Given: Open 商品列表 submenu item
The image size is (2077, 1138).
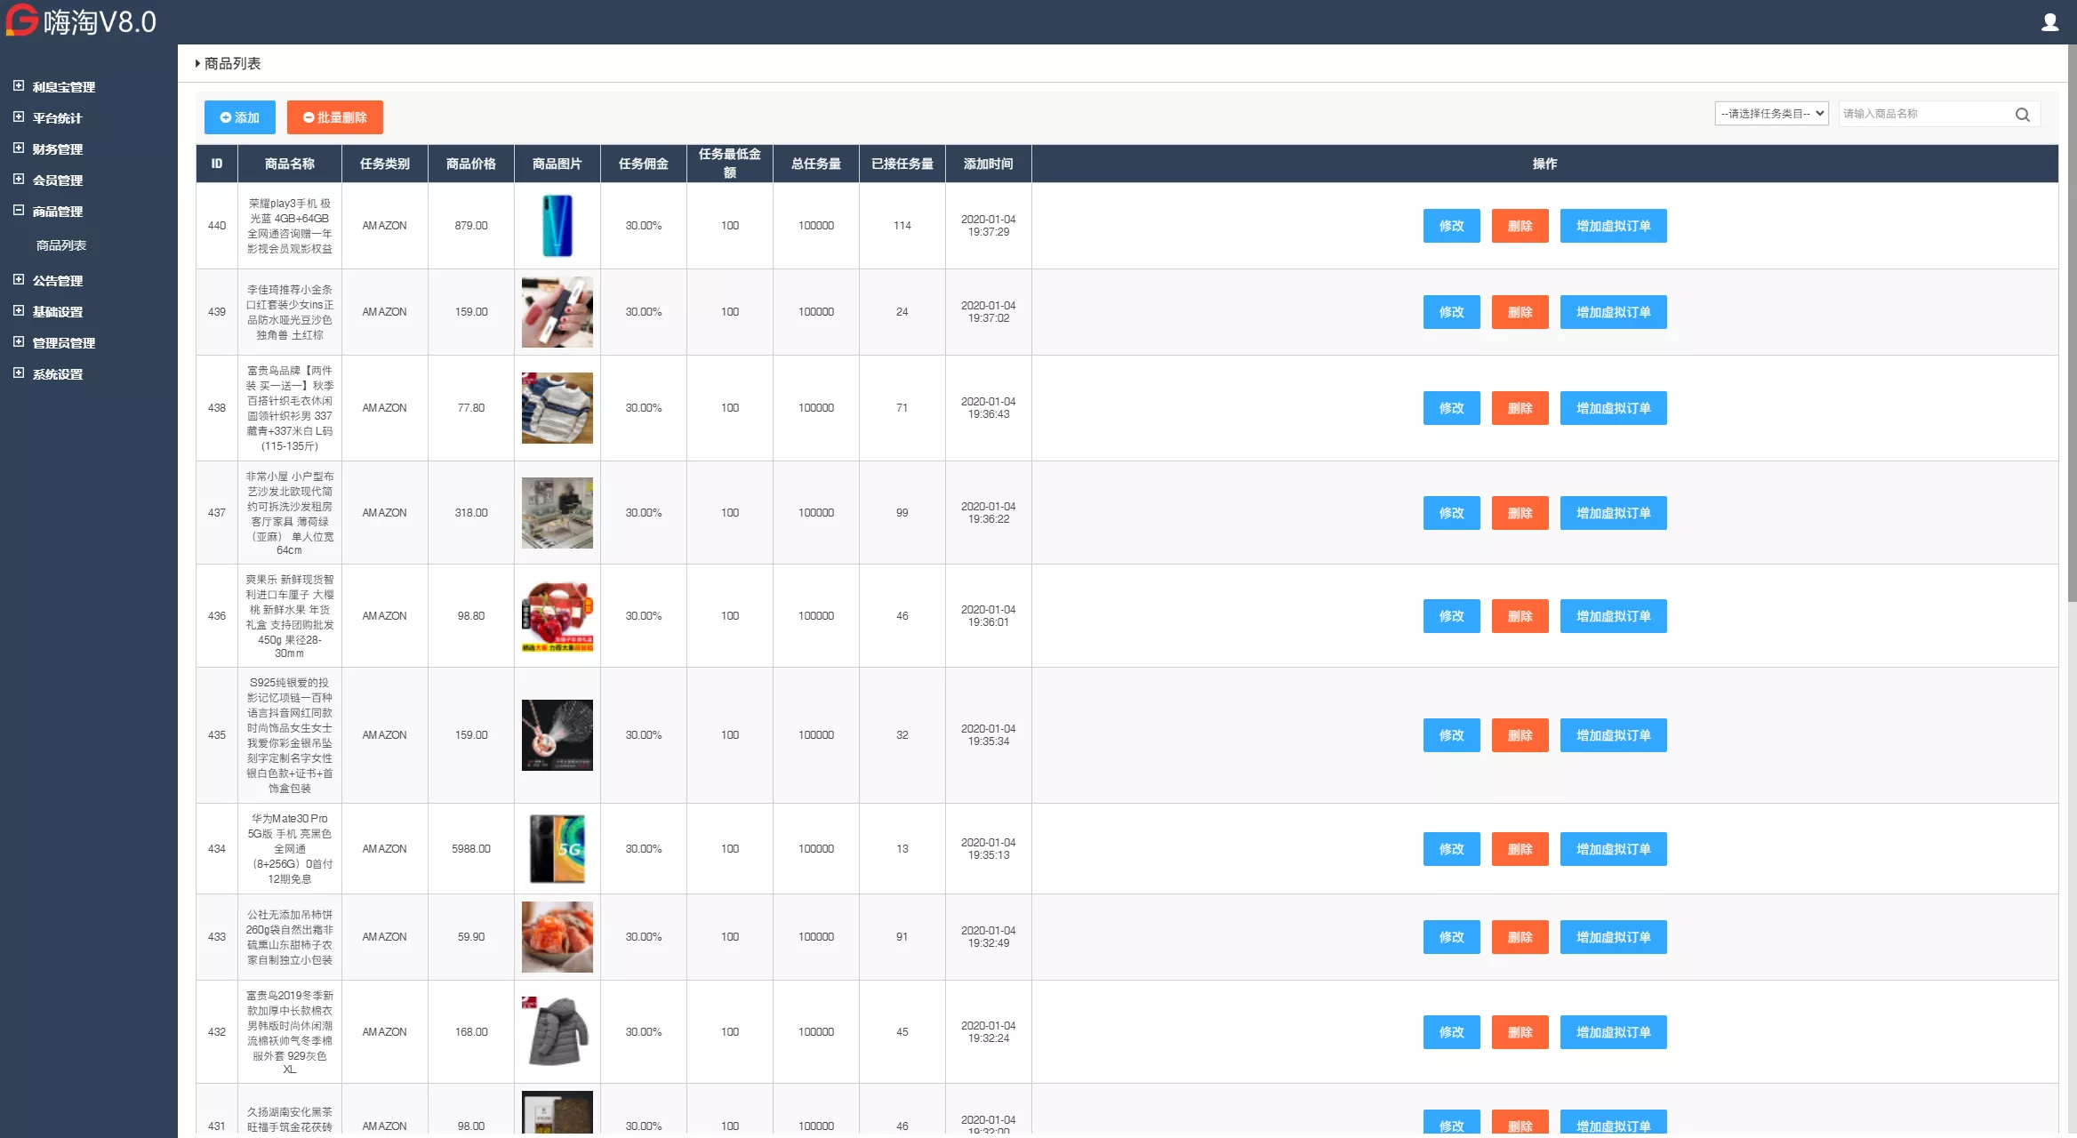Looking at the screenshot, I should pyautogui.click(x=61, y=245).
